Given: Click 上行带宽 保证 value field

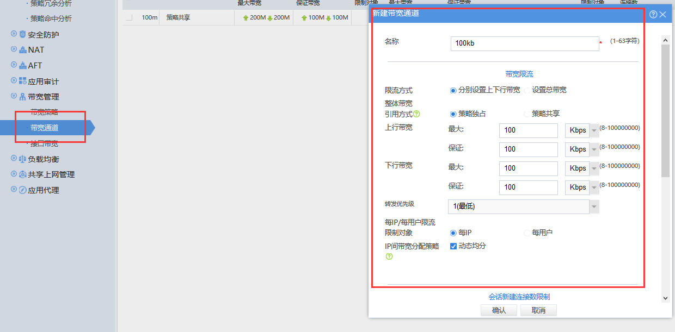Looking at the screenshot, I should click(528, 149).
